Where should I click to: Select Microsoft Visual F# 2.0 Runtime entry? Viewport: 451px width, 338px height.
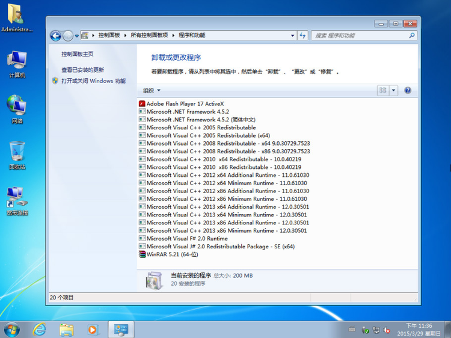click(183, 238)
